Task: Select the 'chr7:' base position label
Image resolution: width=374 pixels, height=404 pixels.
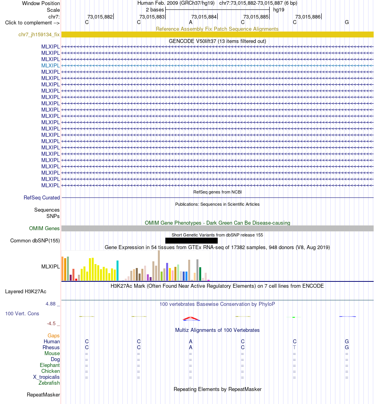Action: tap(54, 17)
